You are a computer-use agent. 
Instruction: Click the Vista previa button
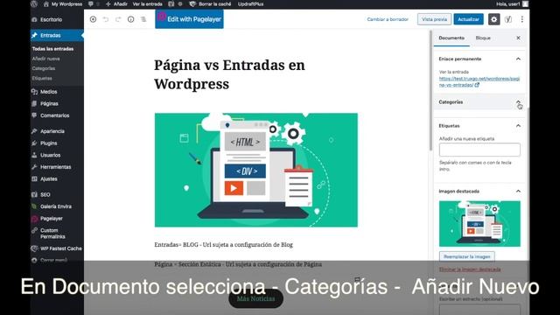coord(434,19)
